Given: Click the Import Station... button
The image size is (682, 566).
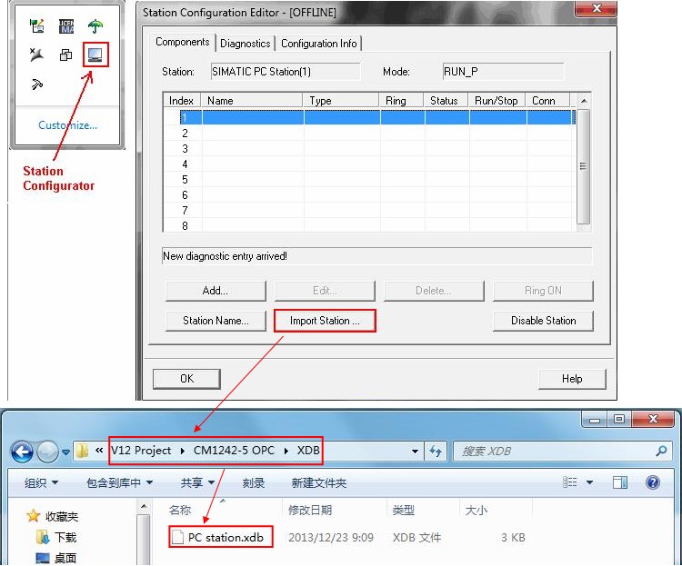Looking at the screenshot, I should click(325, 321).
